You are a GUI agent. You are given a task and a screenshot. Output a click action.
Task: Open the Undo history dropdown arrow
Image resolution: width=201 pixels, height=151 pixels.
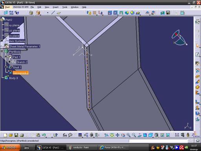click(x=46, y=137)
